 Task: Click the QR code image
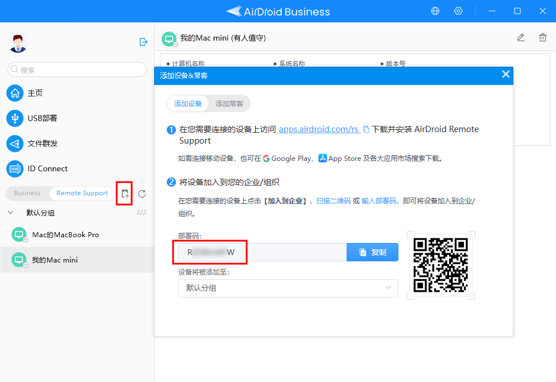click(x=441, y=265)
